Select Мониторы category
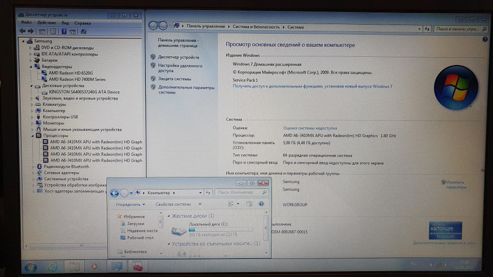The height and width of the screenshot is (277, 493). [53, 123]
